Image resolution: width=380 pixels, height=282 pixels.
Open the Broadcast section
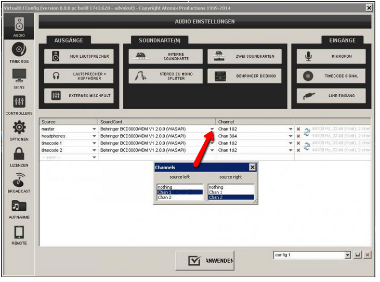pyautogui.click(x=19, y=183)
